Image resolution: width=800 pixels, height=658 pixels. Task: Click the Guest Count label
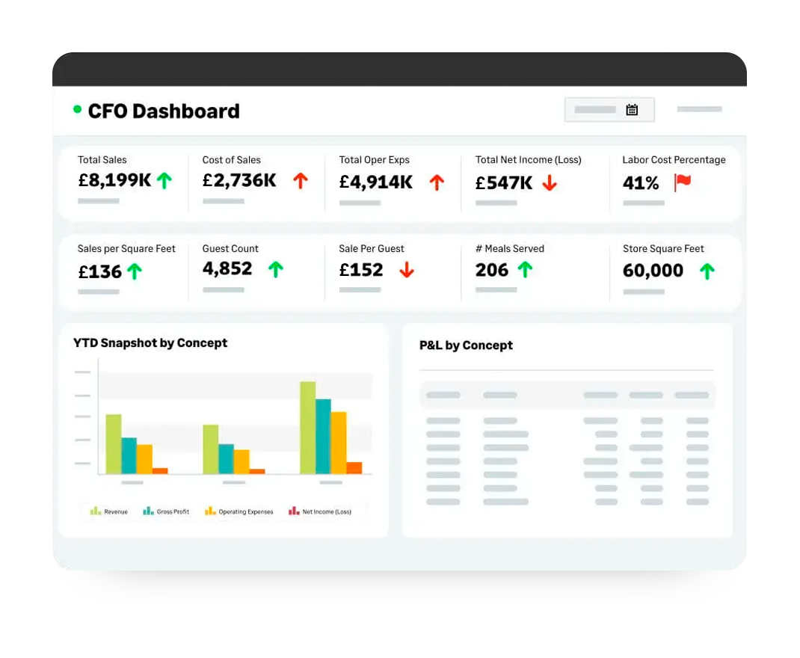coord(230,248)
